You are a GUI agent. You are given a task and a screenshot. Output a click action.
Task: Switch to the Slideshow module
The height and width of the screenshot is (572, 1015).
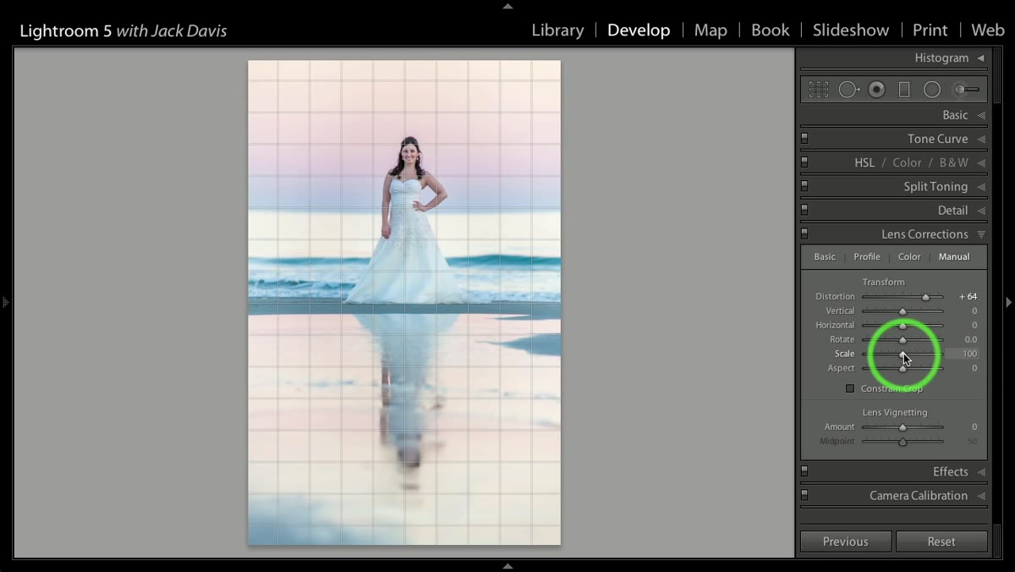click(851, 30)
